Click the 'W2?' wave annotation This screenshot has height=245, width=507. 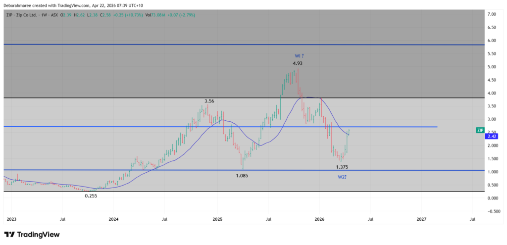[x=342, y=177]
